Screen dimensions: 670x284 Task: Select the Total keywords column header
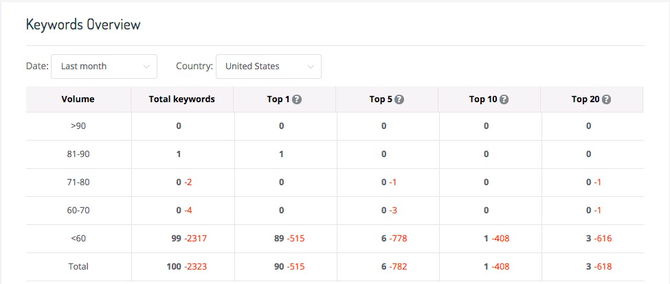(x=182, y=99)
